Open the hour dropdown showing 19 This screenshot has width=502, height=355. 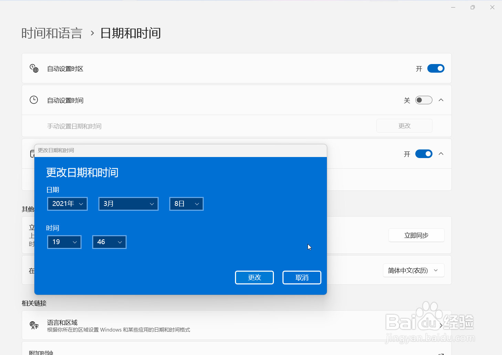coord(64,242)
